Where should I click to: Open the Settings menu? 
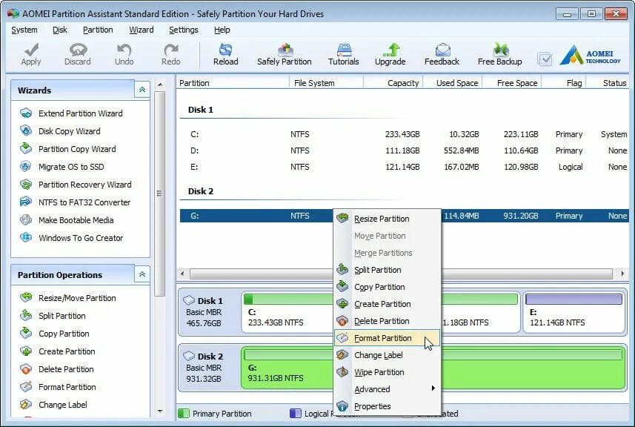(184, 30)
